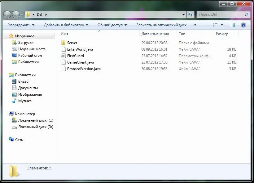Select the EnterWorld.java file icon

(63, 49)
